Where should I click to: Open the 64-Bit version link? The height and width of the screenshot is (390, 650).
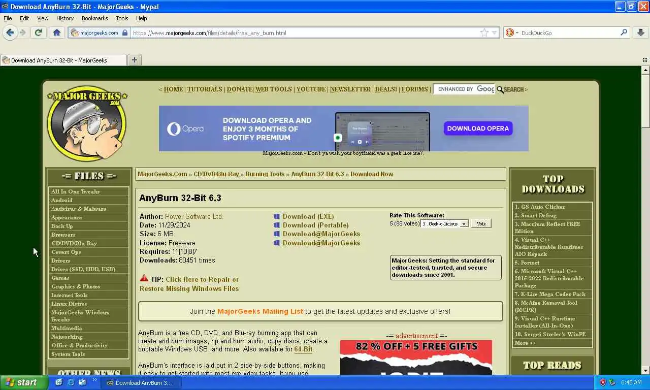point(303,349)
